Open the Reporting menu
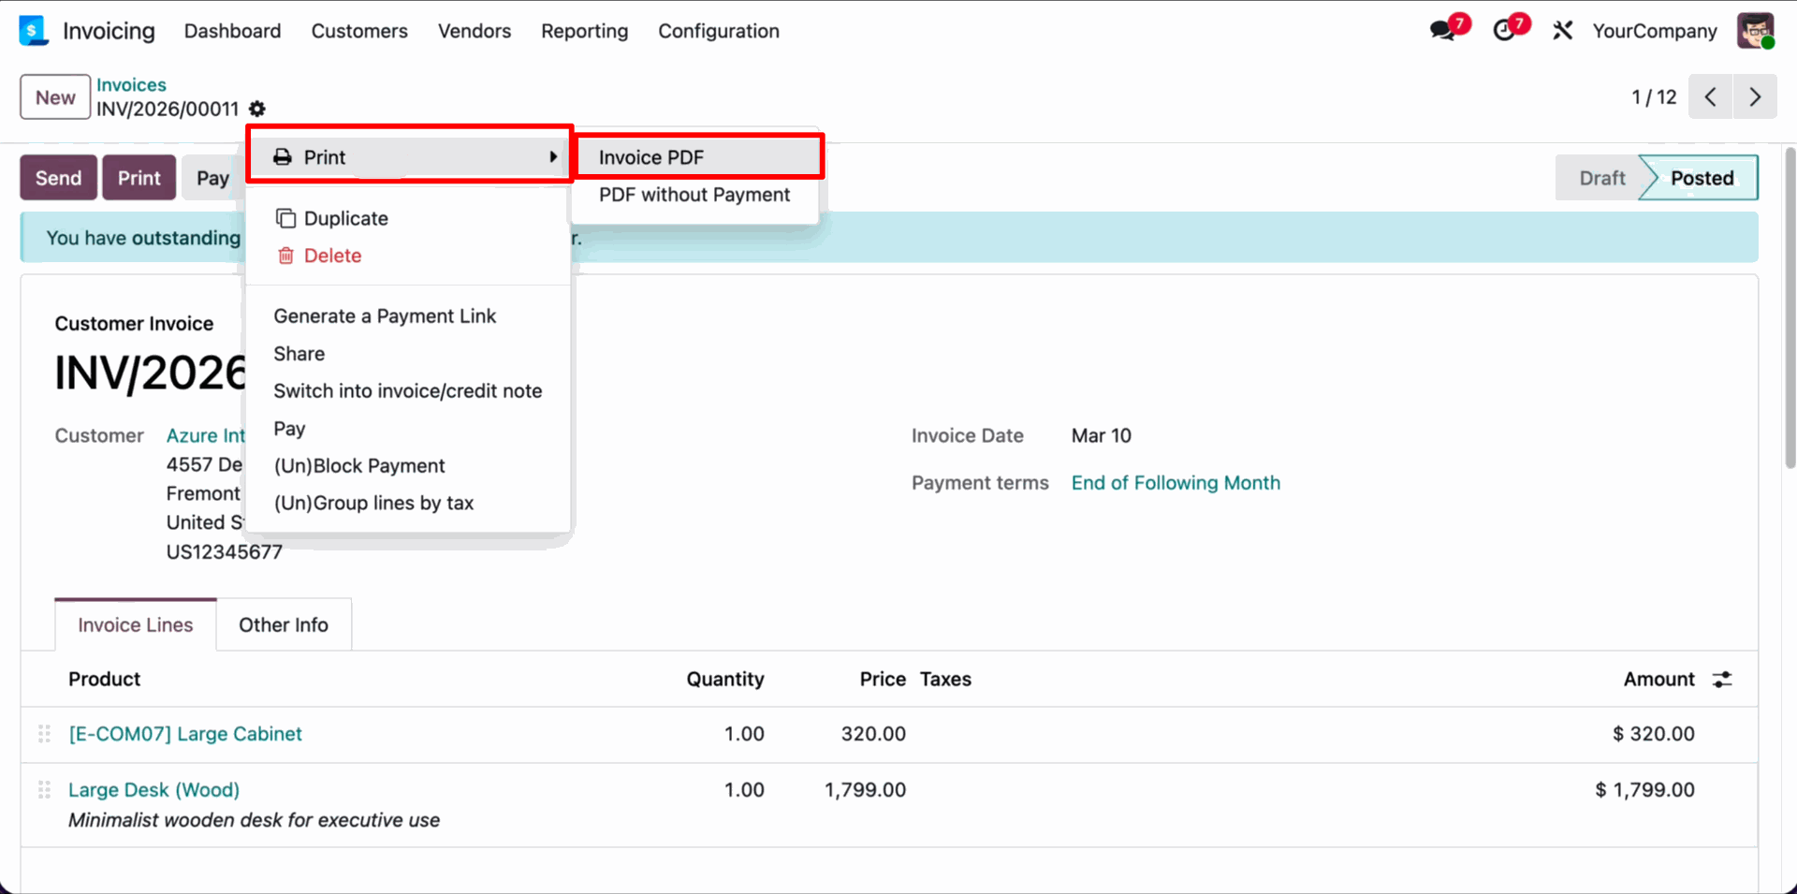Image resolution: width=1797 pixels, height=894 pixels. tap(584, 31)
